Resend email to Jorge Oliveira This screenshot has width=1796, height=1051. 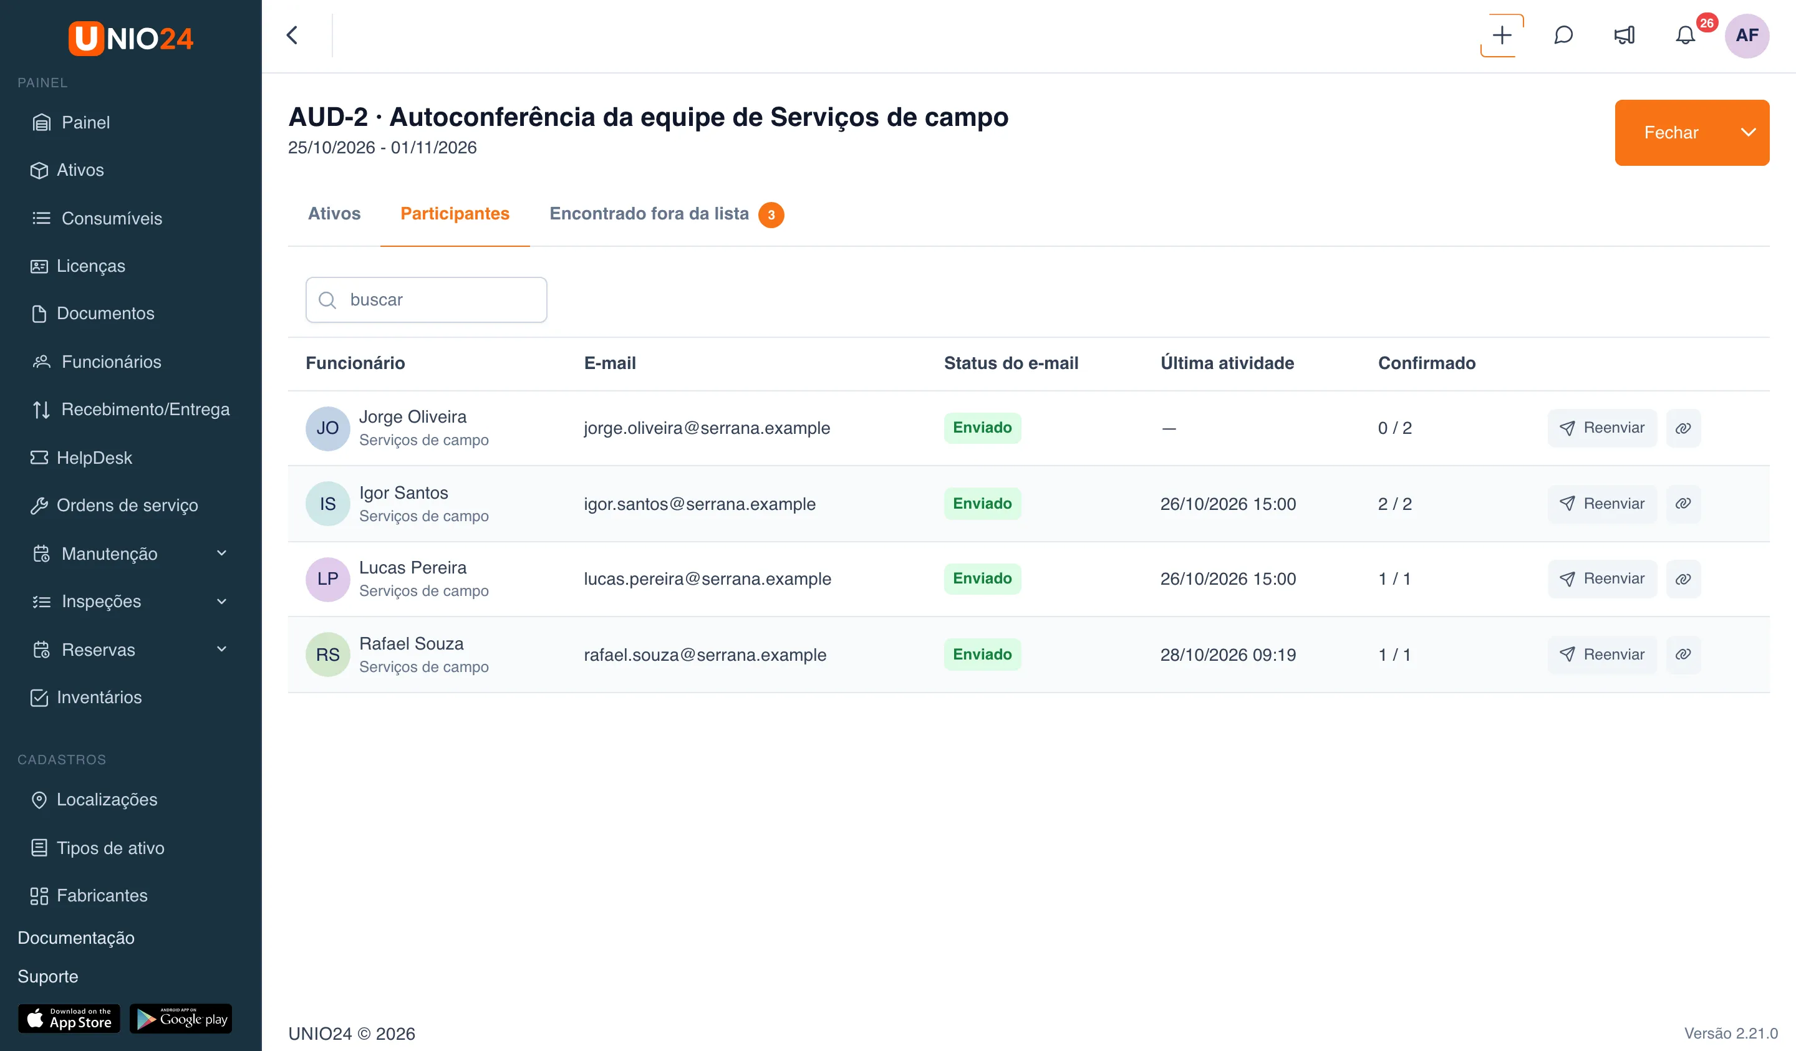click(x=1602, y=428)
